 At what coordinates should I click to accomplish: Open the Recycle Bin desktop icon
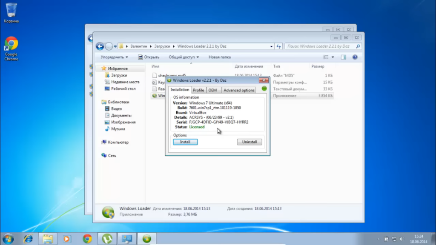[11, 13]
